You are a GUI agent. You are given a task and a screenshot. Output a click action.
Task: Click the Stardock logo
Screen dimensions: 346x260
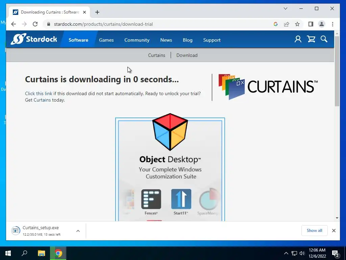coord(34,39)
